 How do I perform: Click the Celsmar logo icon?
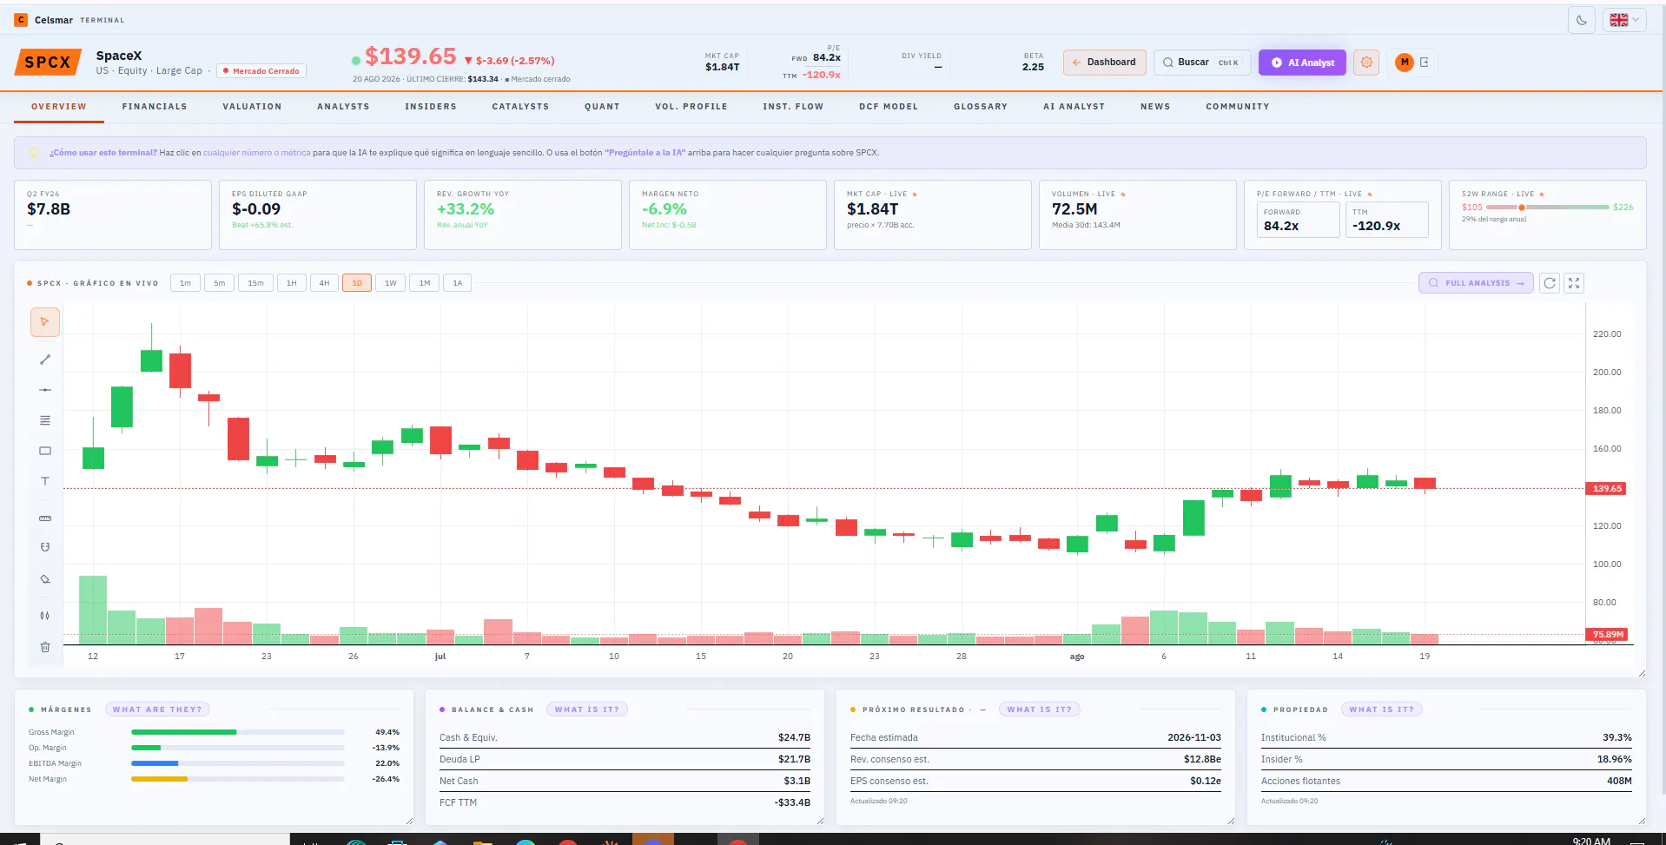click(x=21, y=20)
